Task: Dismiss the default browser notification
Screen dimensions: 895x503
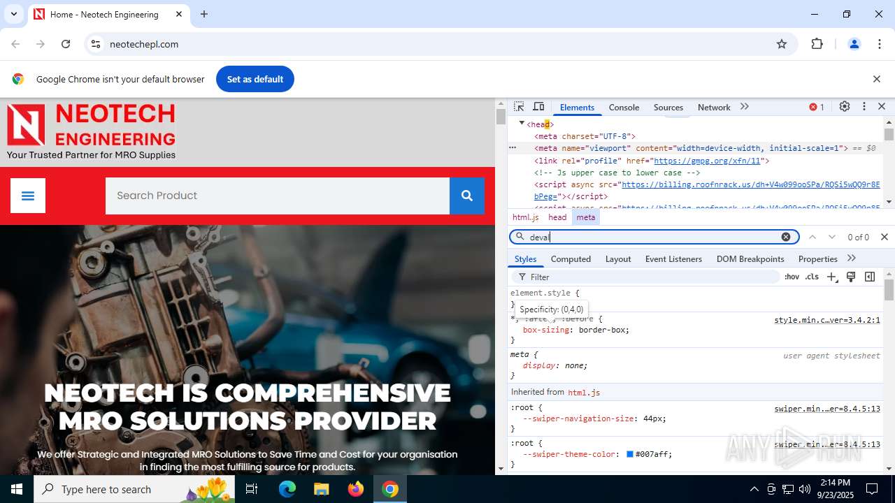Action: (x=877, y=79)
